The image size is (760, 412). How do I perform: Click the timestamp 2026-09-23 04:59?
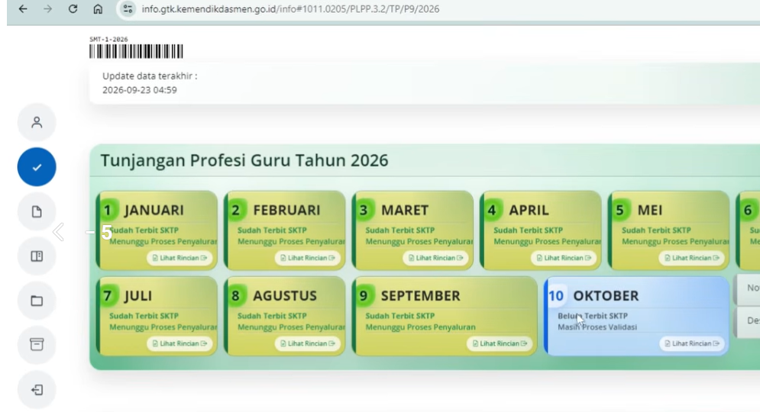click(140, 90)
